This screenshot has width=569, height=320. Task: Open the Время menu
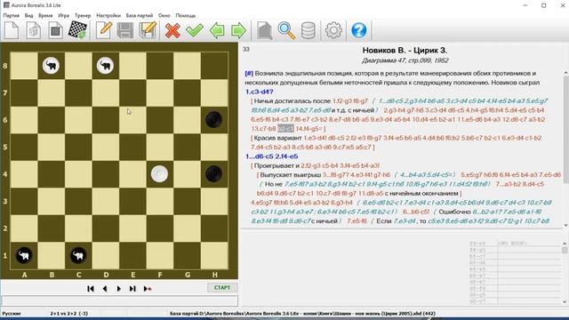pos(45,16)
